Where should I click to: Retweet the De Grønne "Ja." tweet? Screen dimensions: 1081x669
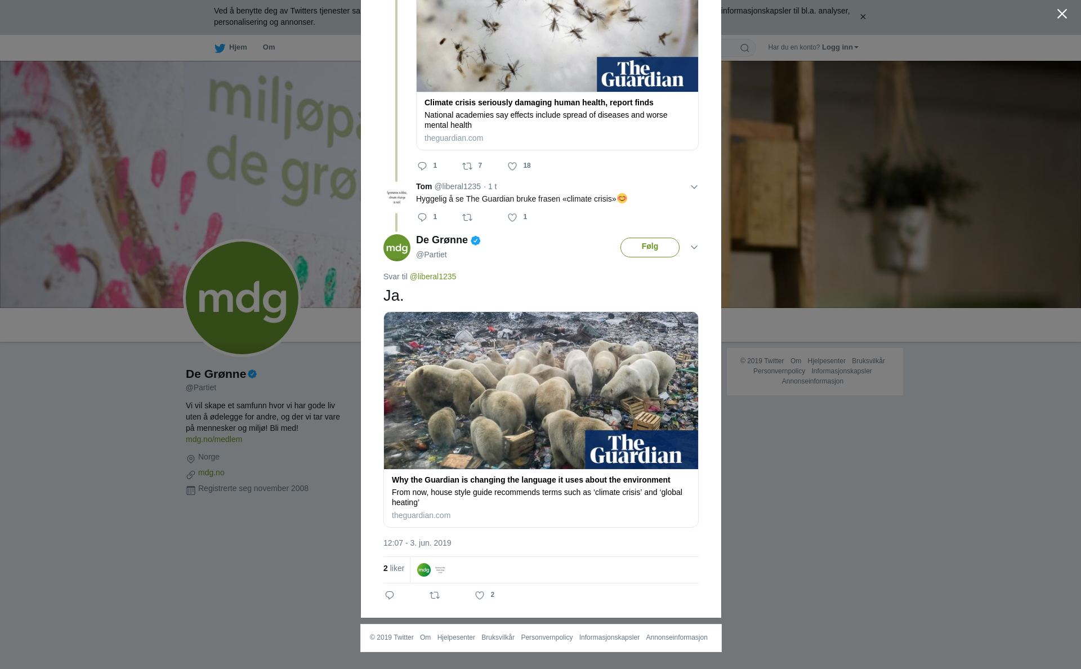pyautogui.click(x=435, y=595)
